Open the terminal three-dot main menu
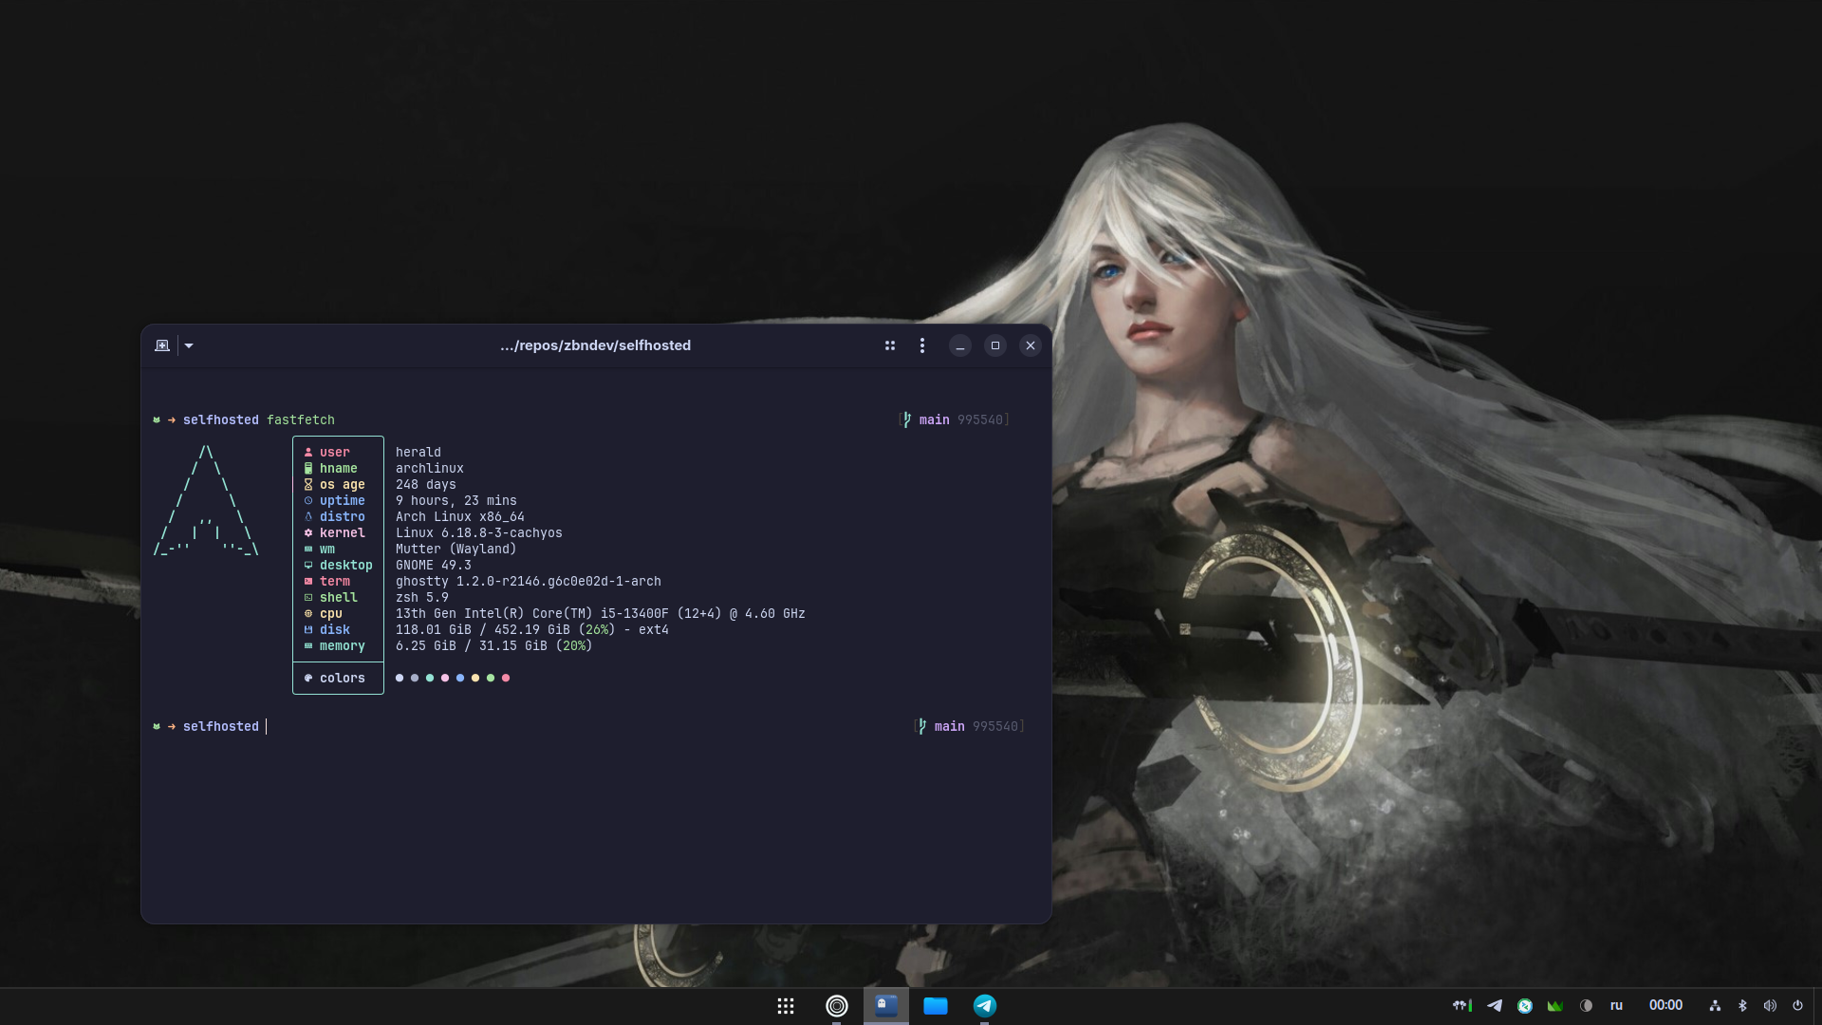The height and width of the screenshot is (1025, 1822). pyautogui.click(x=922, y=345)
